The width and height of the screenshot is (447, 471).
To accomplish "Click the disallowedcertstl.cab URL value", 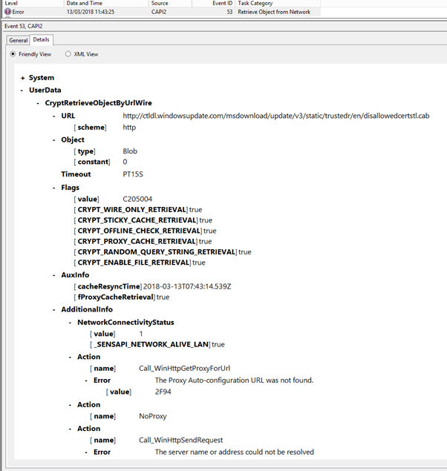I will [275, 116].
